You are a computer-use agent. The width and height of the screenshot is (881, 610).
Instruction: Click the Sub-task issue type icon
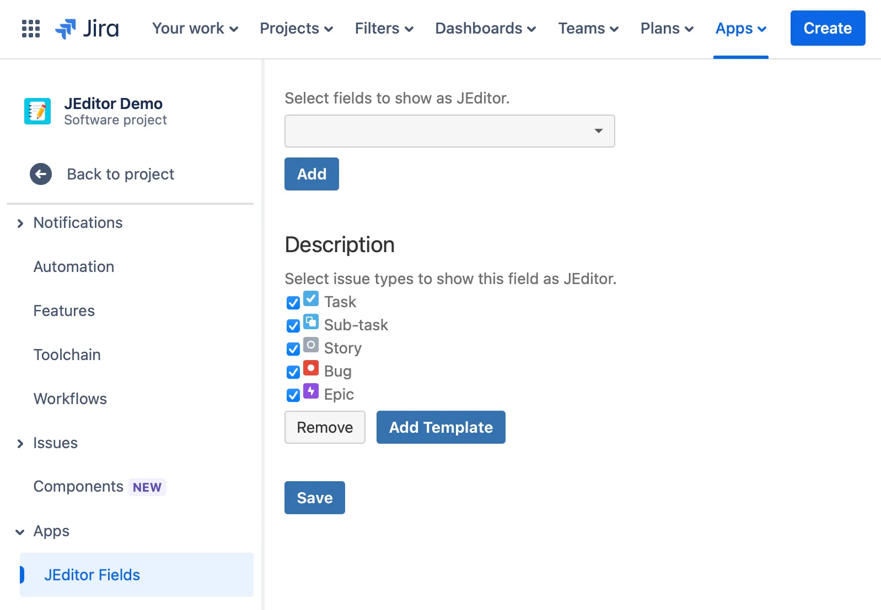(311, 322)
